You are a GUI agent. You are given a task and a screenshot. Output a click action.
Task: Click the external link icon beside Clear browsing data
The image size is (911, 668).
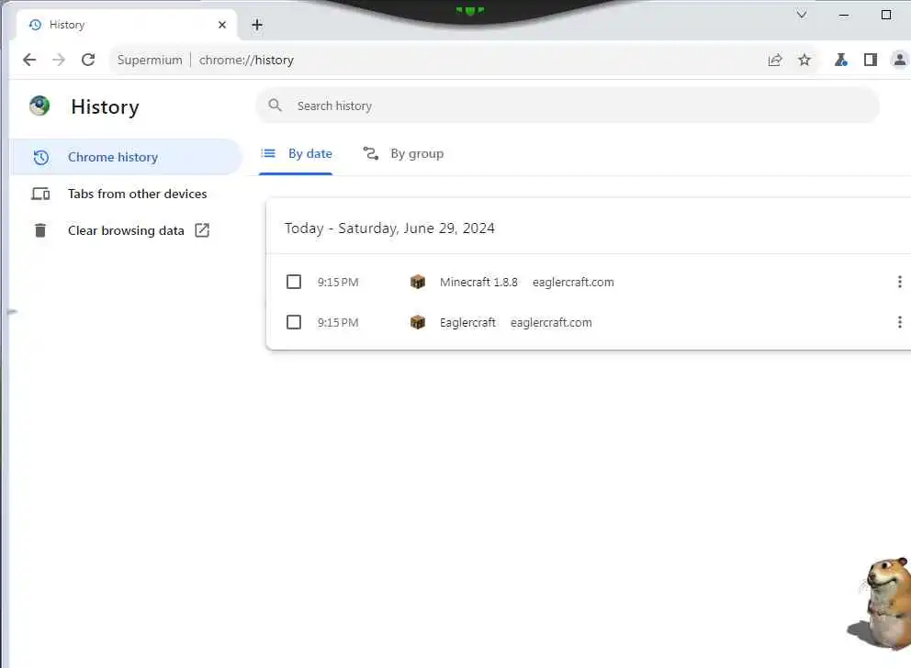(202, 230)
